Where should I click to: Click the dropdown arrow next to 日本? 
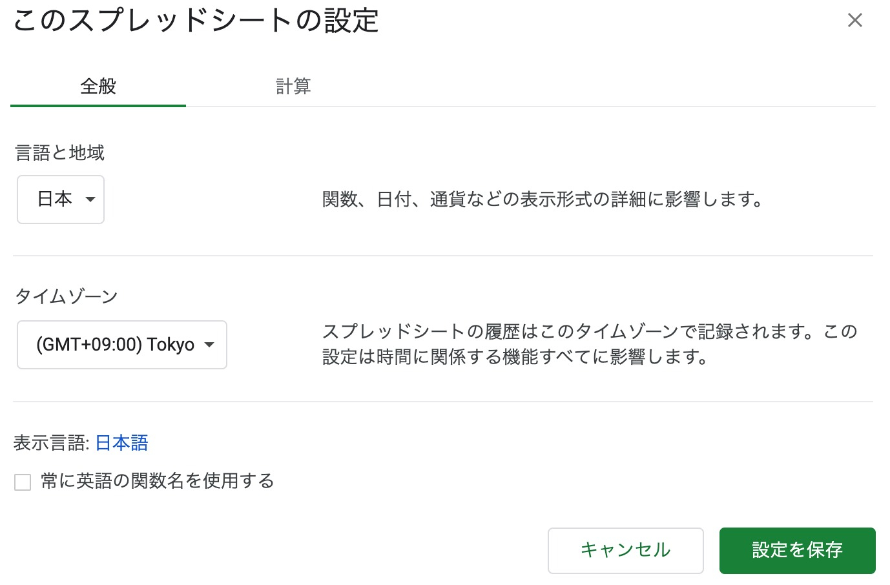pyautogui.click(x=90, y=200)
